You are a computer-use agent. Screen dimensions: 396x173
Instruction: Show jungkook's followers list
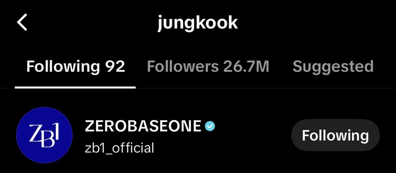pyautogui.click(x=208, y=66)
